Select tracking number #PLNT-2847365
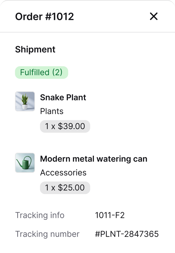Screen dimensions: 175x253 tap(127, 234)
